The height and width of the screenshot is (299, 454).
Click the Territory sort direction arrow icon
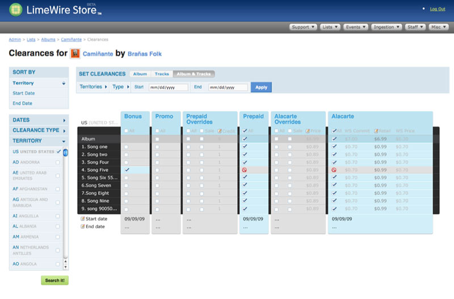(x=64, y=83)
